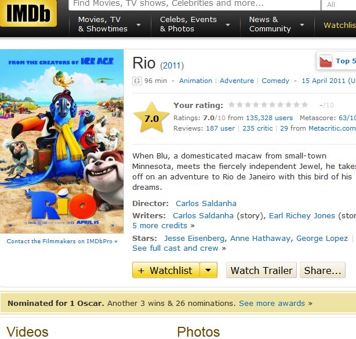This screenshot has width=356, height=339.
Task: Click the Nominated for 1 Oscar text
Action: click(x=56, y=304)
